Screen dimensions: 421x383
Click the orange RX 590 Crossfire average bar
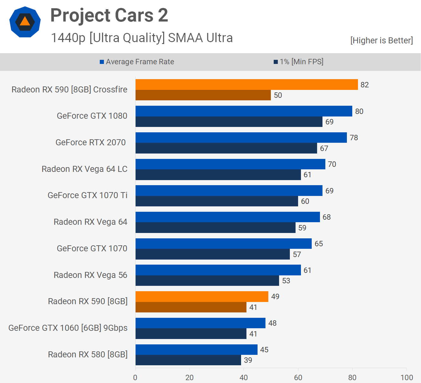click(x=246, y=85)
